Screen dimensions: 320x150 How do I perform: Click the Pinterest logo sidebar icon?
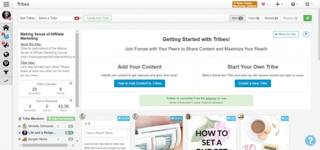[6, 63]
